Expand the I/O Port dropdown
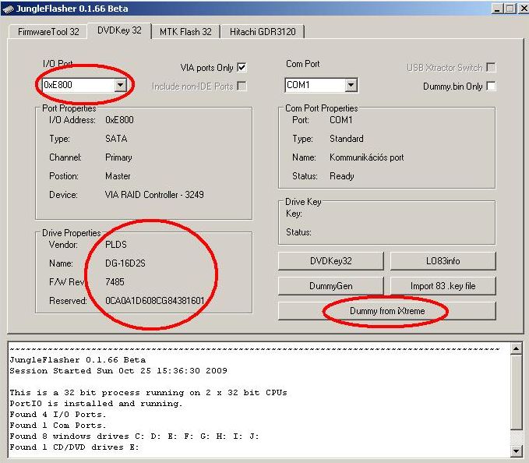The height and width of the screenshot is (463, 529). click(x=120, y=85)
